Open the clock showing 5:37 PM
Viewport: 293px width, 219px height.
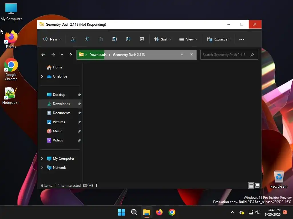273,212
